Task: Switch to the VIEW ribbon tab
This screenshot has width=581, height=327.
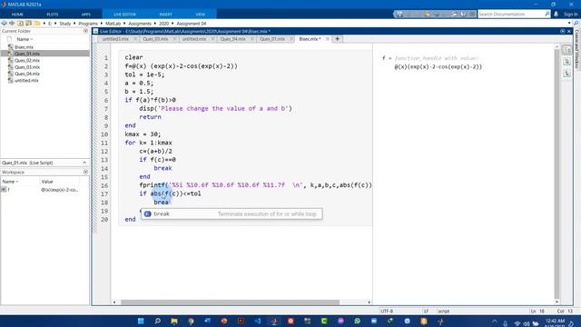Action: (200, 15)
